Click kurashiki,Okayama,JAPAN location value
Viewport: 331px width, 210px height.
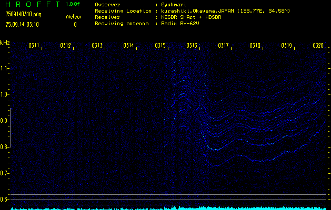click(197, 11)
